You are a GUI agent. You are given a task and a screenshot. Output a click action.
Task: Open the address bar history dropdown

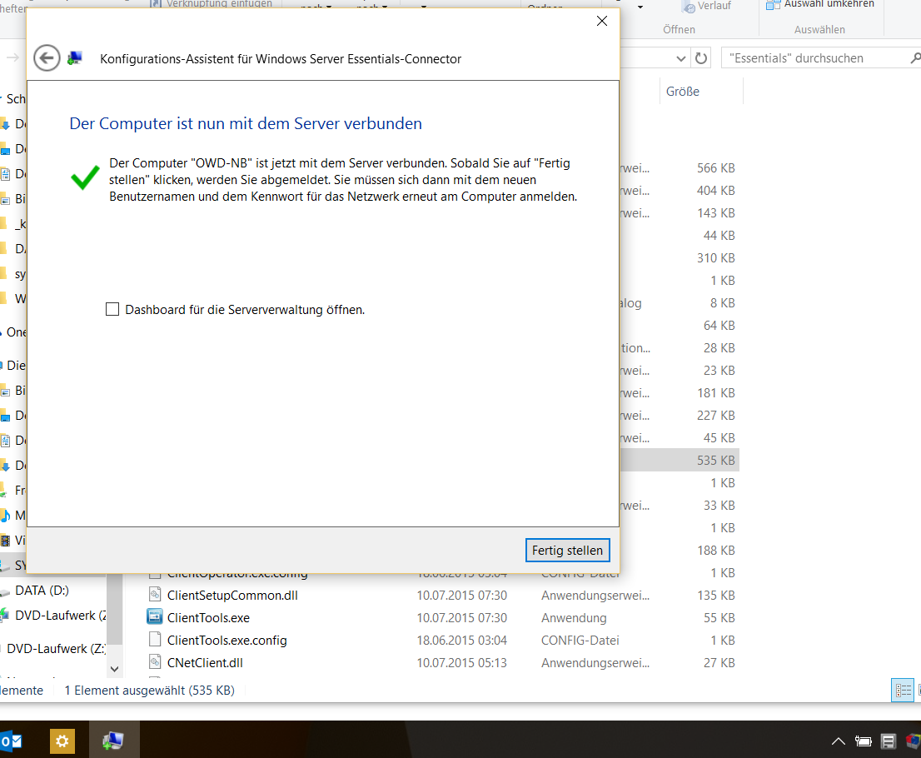coord(681,58)
